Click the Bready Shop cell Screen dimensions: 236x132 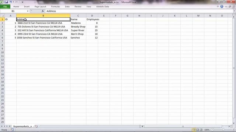(x=78, y=27)
